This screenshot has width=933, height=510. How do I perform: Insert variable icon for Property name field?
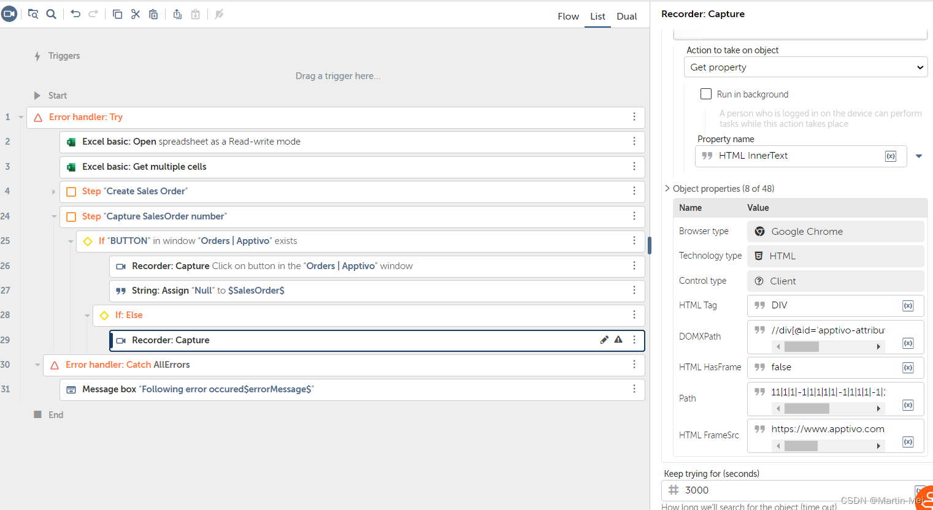point(891,156)
